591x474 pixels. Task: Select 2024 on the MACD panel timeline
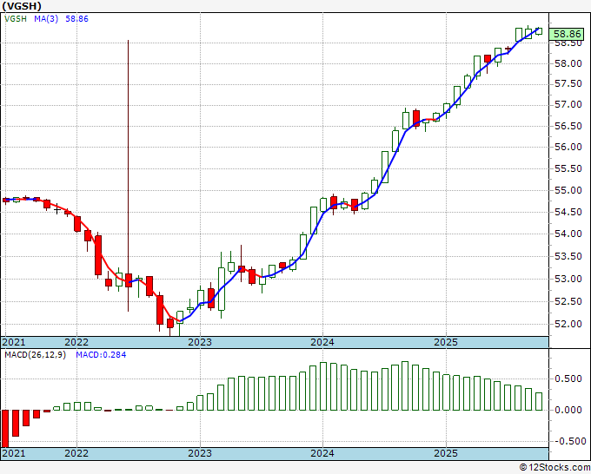pyautogui.click(x=322, y=453)
